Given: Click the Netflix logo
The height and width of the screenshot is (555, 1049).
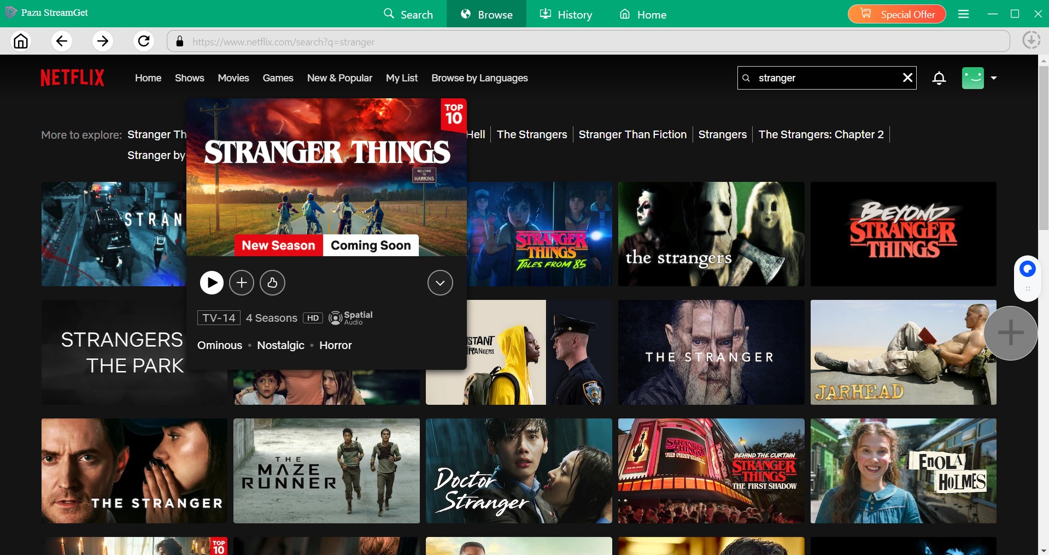Looking at the screenshot, I should (x=72, y=78).
